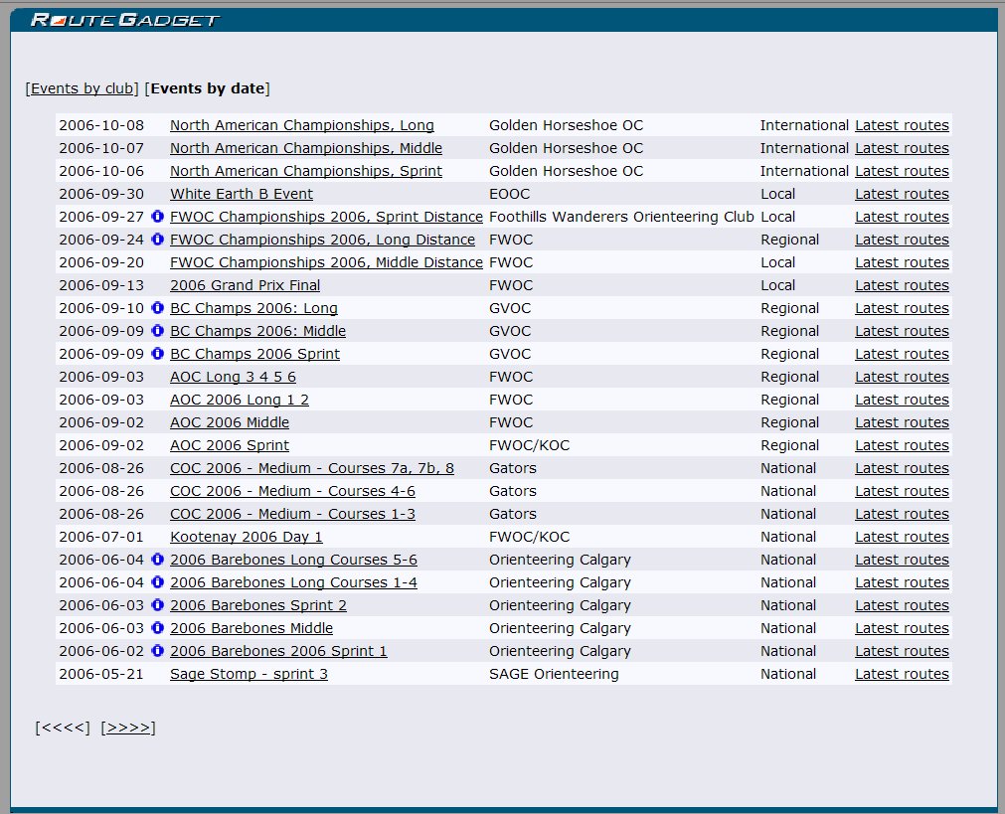The width and height of the screenshot is (1005, 814).
Task: Open 2006 Barebones Sprint 2 event
Action: (x=258, y=605)
